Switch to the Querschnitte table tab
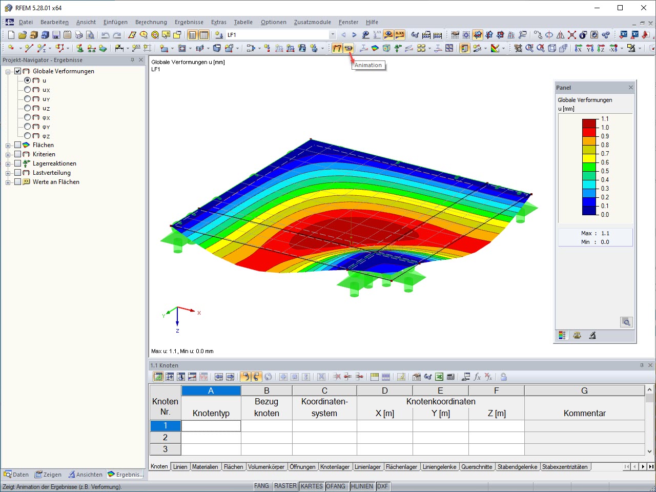Viewport: 656px width, 492px height. pyautogui.click(x=477, y=467)
